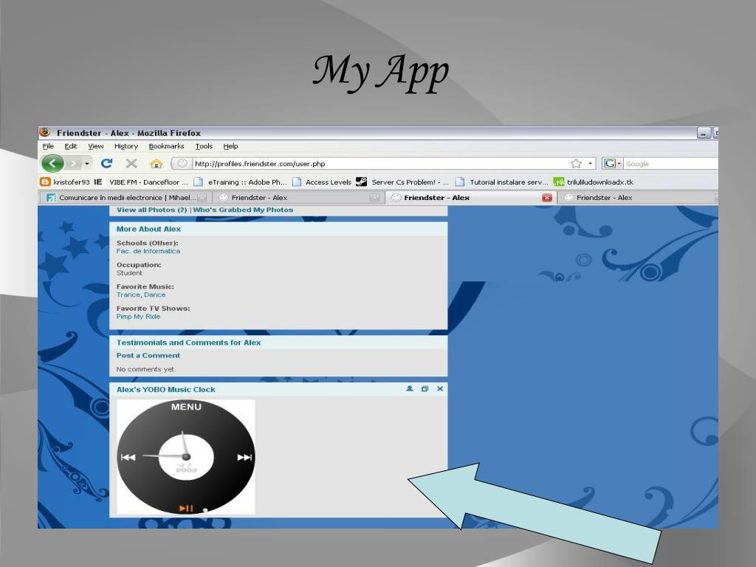Click the Trance favorite music link
This screenshot has width=756, height=567.
tap(128, 295)
